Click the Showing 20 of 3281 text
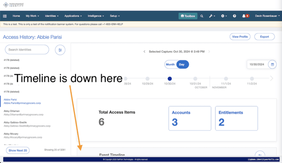This screenshot has width=282, height=163. tap(55, 150)
